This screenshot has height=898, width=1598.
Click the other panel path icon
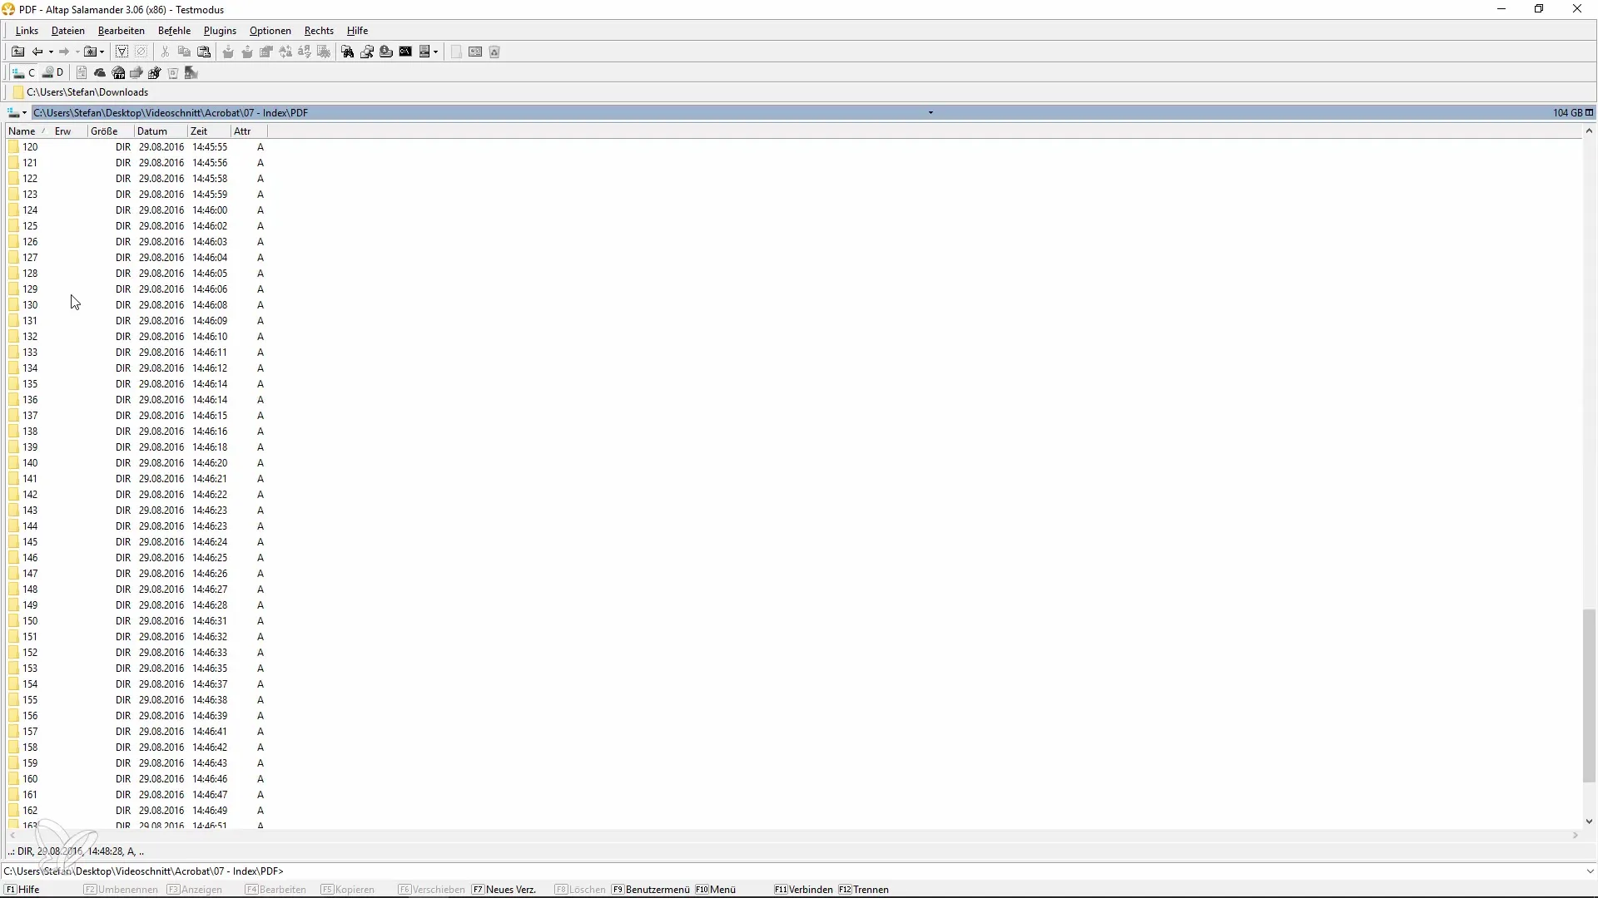click(191, 73)
